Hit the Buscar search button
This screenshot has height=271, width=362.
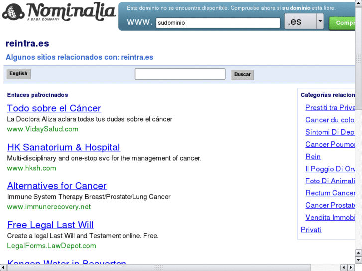[x=242, y=75]
